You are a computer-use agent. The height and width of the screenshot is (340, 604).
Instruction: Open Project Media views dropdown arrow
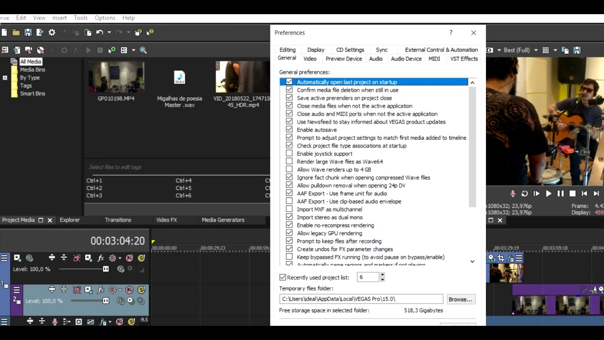(x=134, y=50)
